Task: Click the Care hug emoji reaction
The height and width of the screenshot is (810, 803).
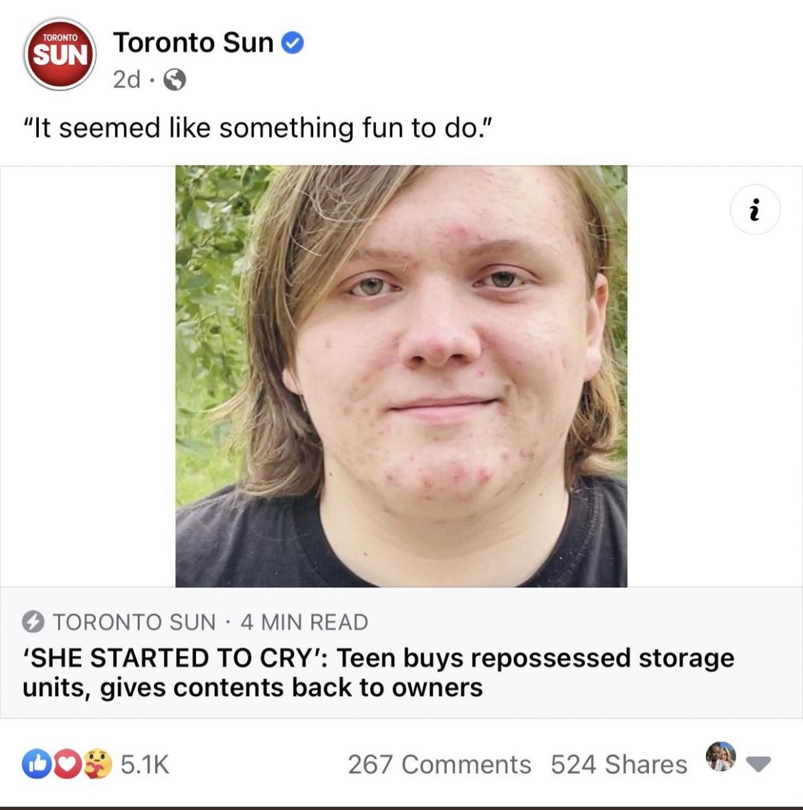Action: click(x=98, y=764)
